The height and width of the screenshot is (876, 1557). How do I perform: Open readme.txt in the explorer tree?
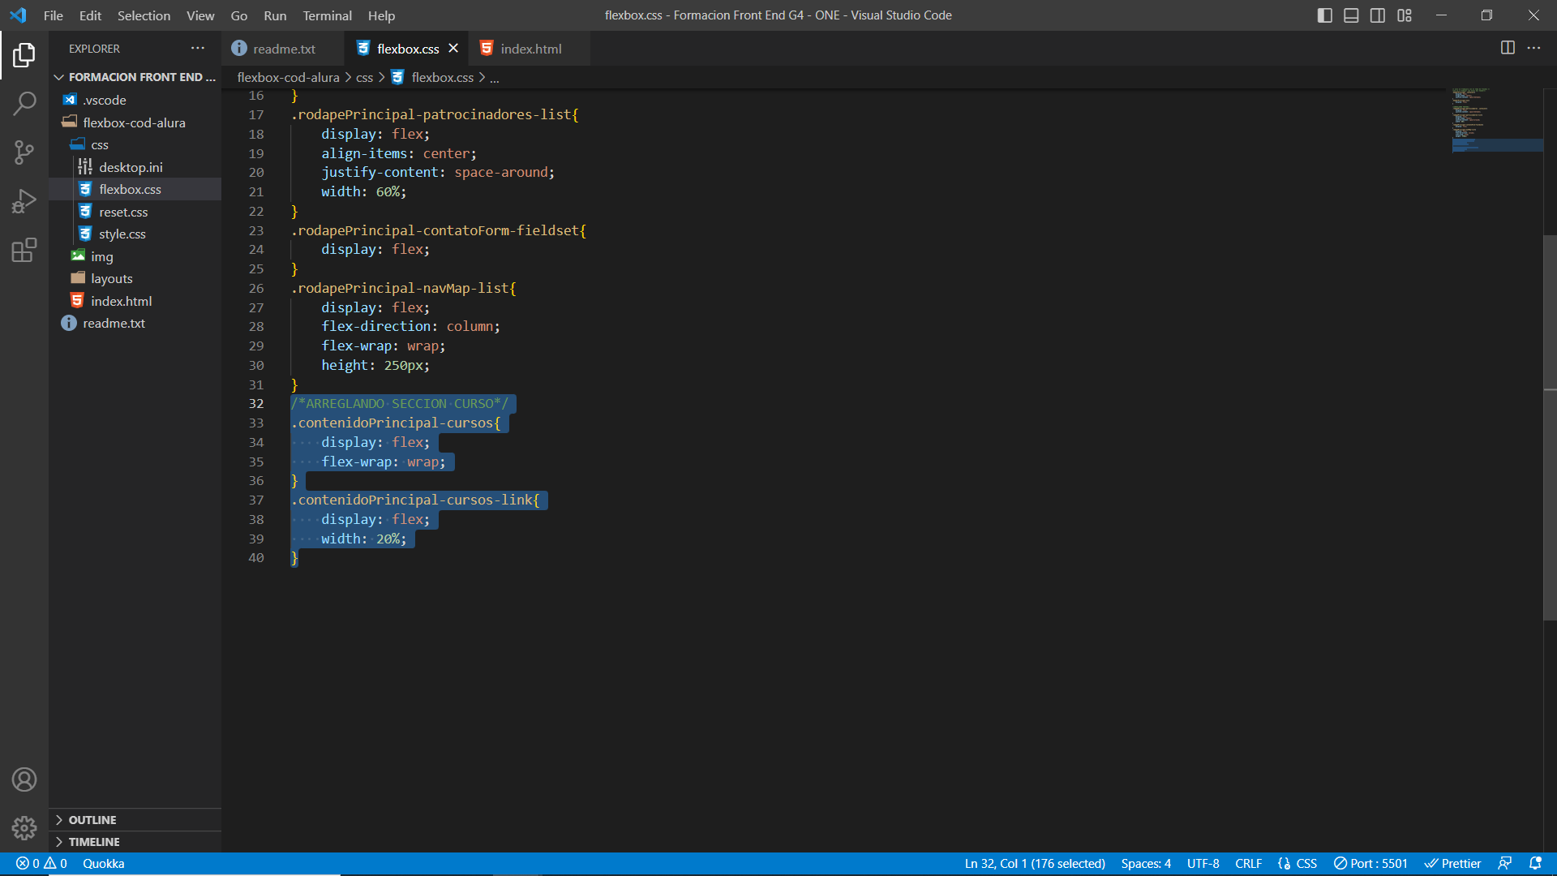tap(135, 323)
